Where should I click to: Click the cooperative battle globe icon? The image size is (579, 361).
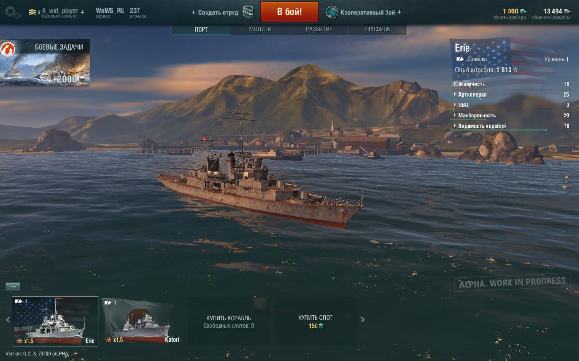(x=331, y=12)
